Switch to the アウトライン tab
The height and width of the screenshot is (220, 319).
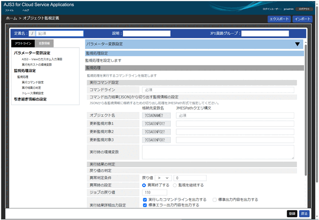point(23,43)
